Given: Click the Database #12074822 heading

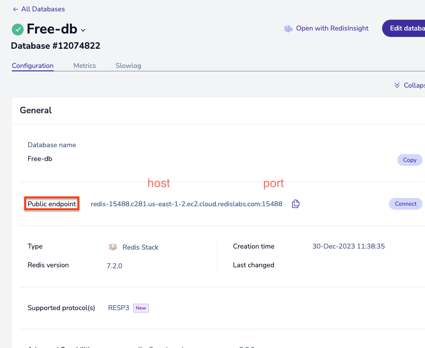Looking at the screenshot, I should click(56, 46).
